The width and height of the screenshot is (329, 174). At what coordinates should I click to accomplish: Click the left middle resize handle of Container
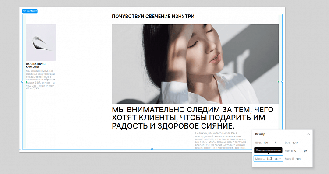22,82
